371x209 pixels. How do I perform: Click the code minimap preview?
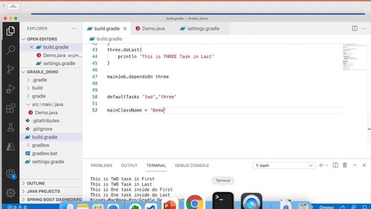(x=354, y=57)
